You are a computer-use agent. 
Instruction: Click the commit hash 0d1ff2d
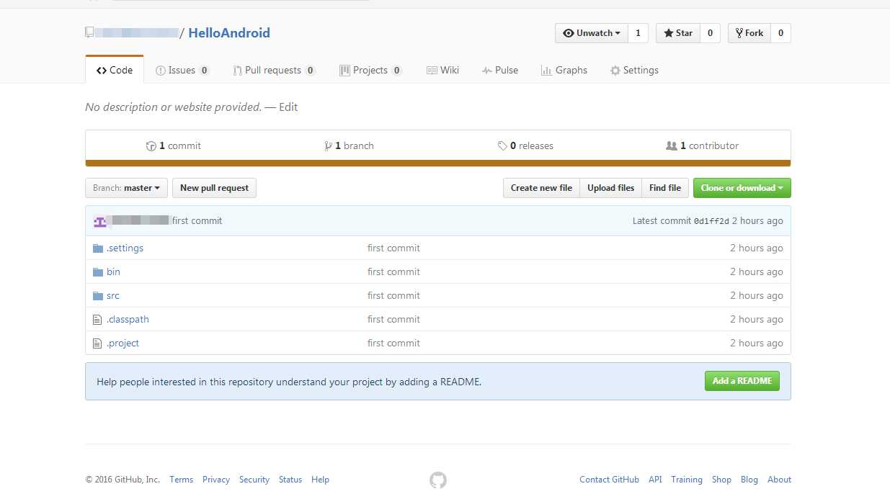coord(711,221)
